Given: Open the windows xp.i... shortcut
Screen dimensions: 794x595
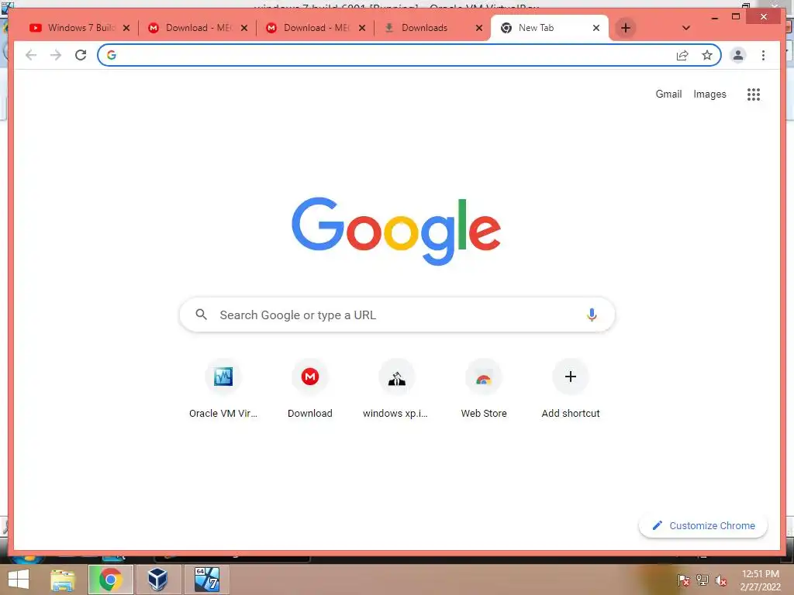Looking at the screenshot, I should [x=396, y=390].
